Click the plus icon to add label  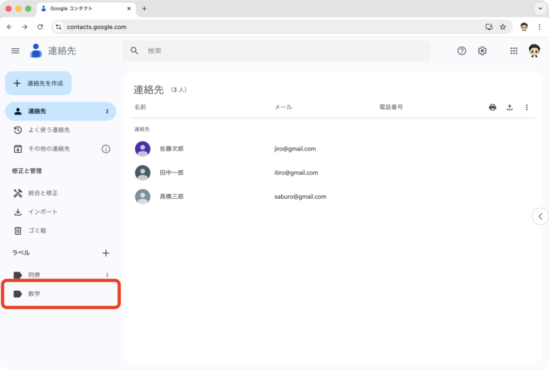[106, 253]
